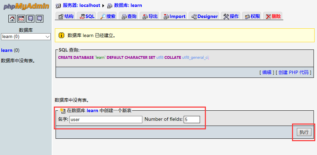Open the SQL query window icon
The height and width of the screenshot is (155, 317).
[21, 19]
